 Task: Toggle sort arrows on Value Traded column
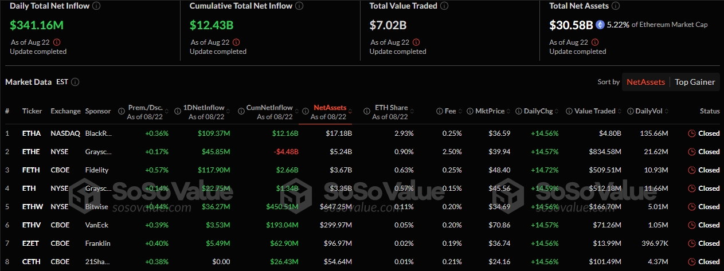click(x=620, y=111)
